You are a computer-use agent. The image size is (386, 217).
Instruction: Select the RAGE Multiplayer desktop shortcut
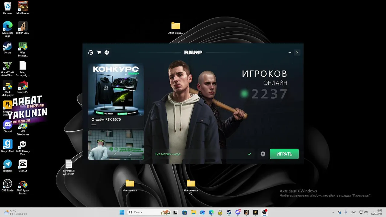(8, 89)
